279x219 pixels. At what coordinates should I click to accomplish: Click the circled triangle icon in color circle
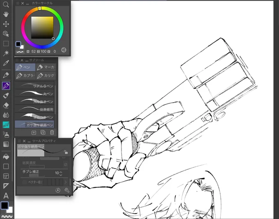tap(64, 50)
